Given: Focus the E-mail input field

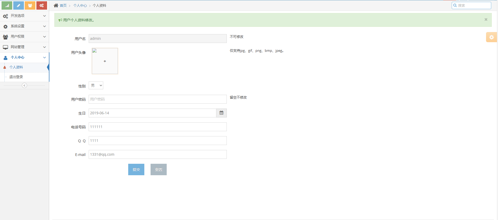Looking at the screenshot, I should point(158,154).
